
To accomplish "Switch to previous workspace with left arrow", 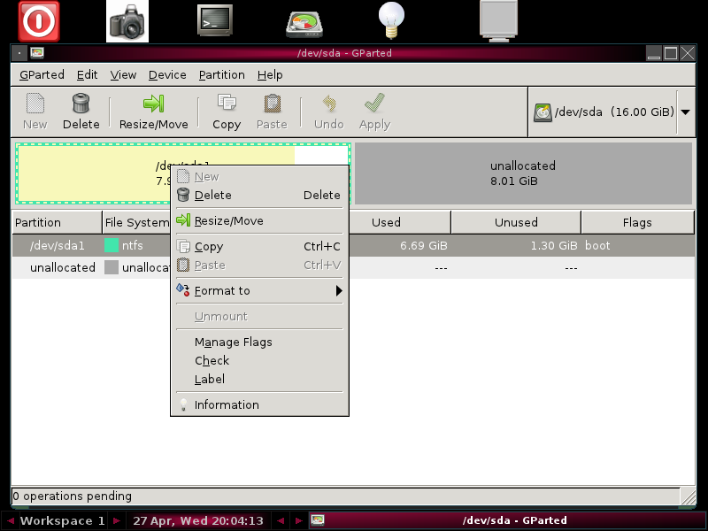I will point(10,520).
